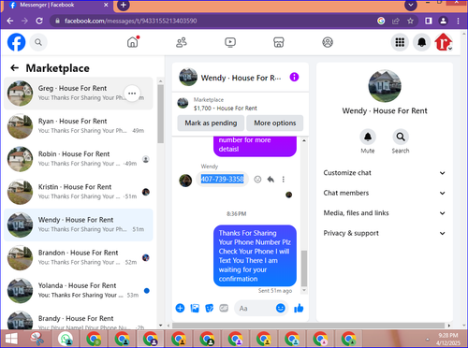Viewport: 468px width, 348px height.
Task: Click the unread blue dot on Yolanda conversation
Action: pos(147,291)
